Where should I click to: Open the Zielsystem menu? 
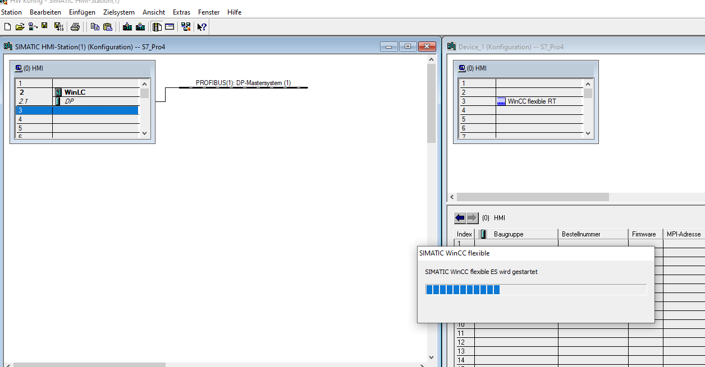tap(118, 12)
